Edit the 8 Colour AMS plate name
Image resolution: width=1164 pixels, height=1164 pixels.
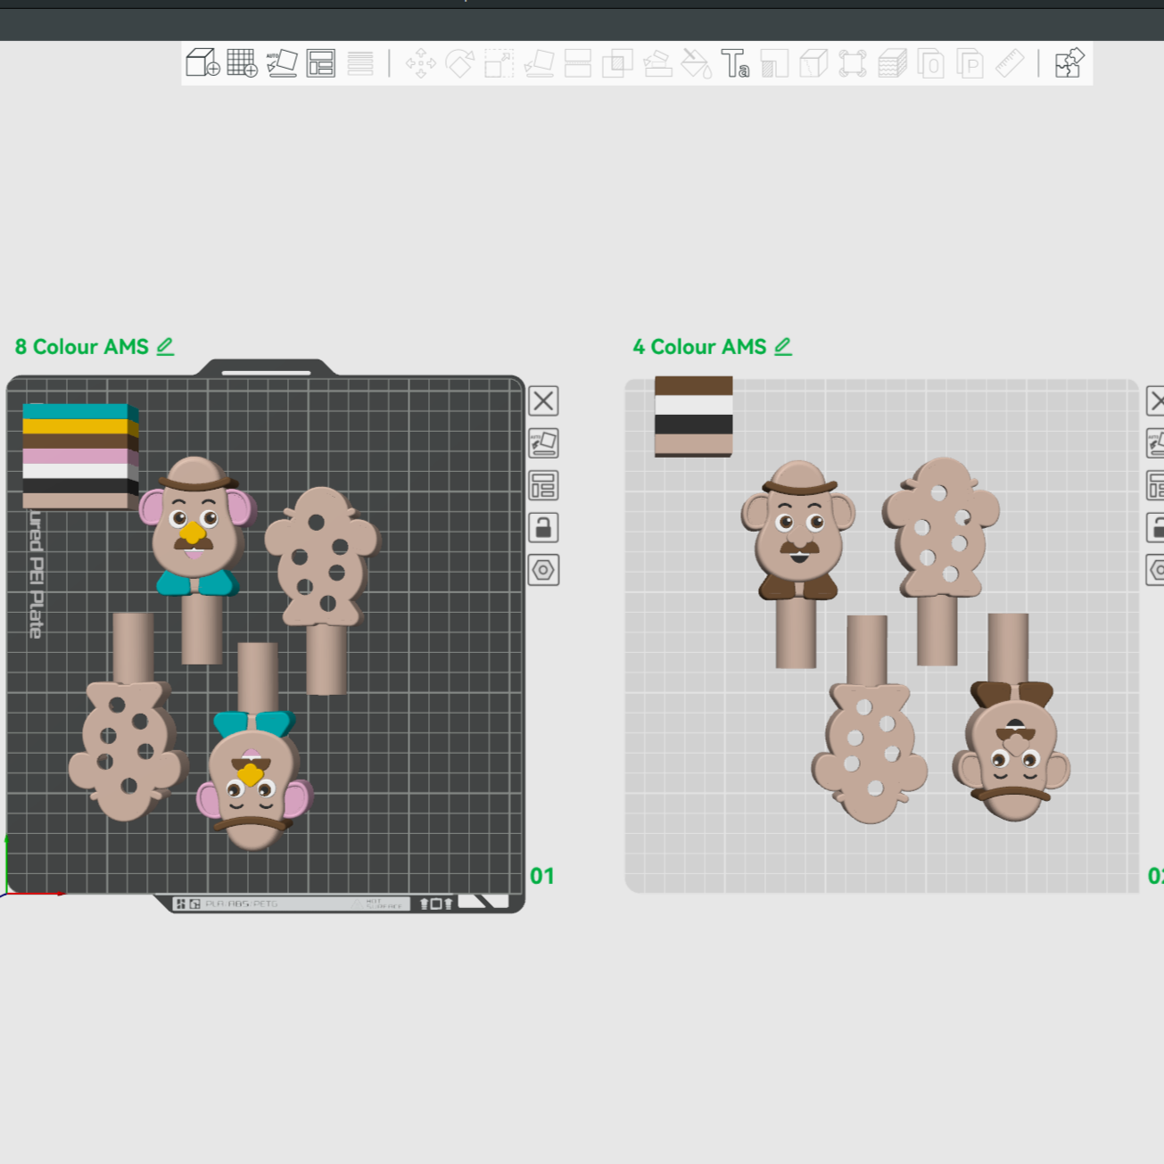click(165, 347)
